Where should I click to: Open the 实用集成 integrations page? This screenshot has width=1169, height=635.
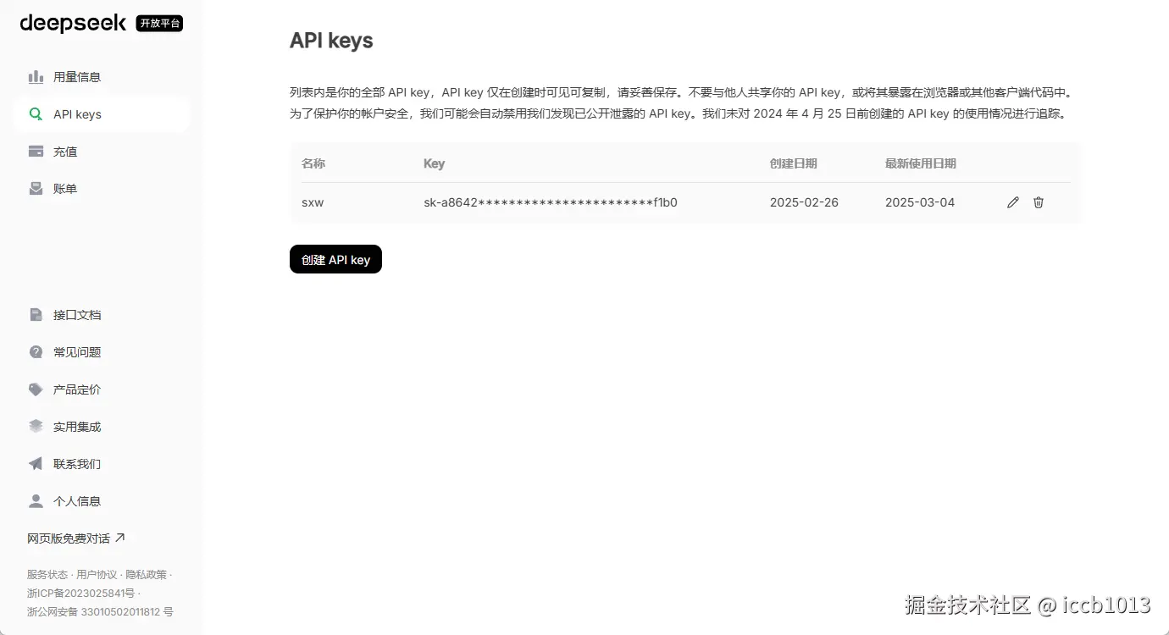click(x=75, y=426)
